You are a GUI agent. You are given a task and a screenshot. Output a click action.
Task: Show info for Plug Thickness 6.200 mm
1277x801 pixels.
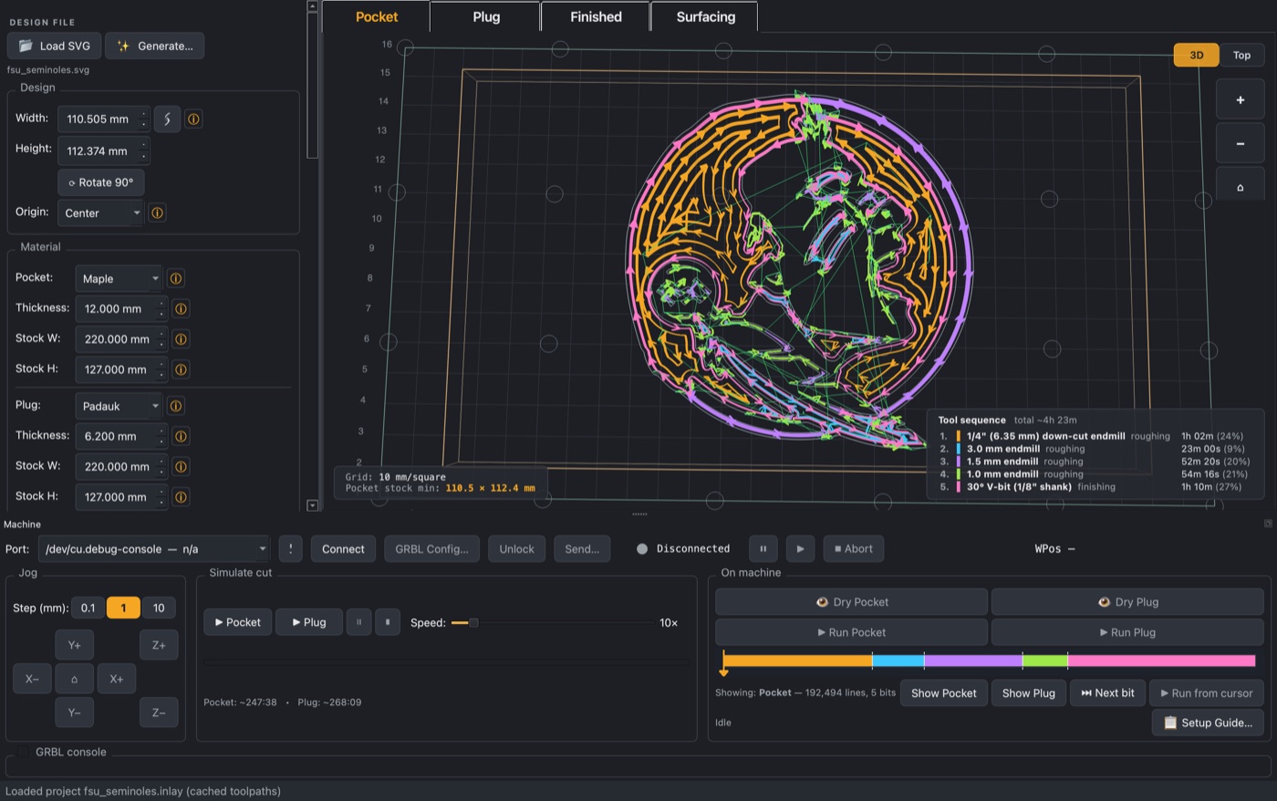(x=181, y=436)
